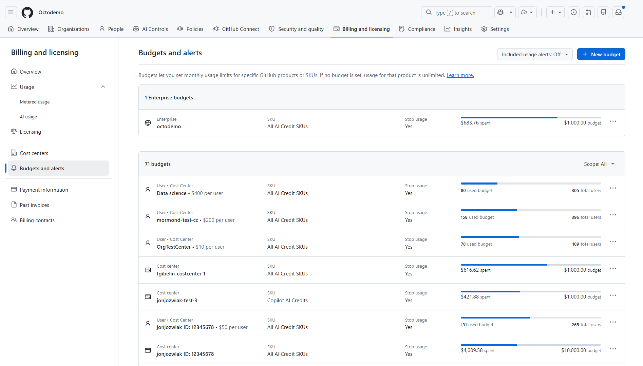
Task: Click the New budget button
Action: coord(601,54)
